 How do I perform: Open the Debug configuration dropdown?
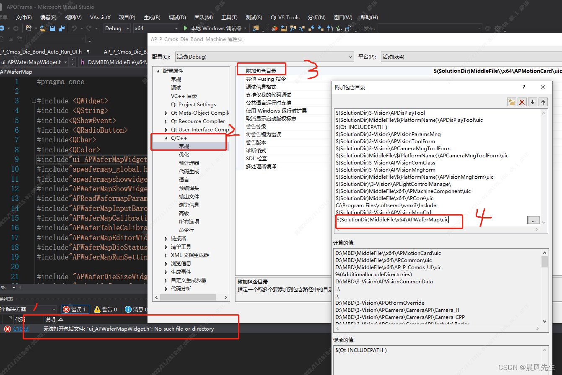click(x=117, y=28)
